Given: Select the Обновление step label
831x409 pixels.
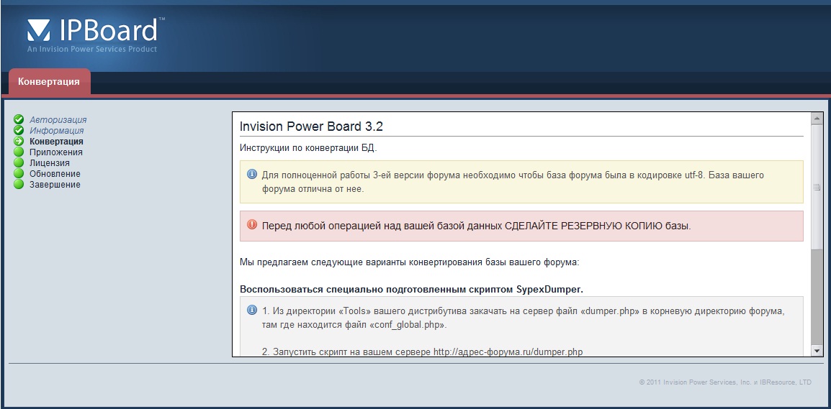Looking at the screenshot, I should tap(55, 173).
